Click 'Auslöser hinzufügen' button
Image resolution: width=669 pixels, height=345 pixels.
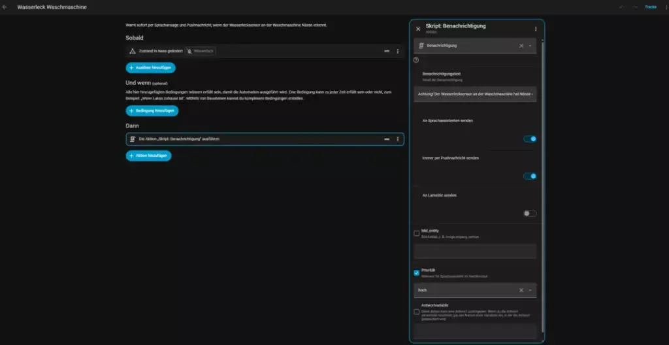click(151, 68)
